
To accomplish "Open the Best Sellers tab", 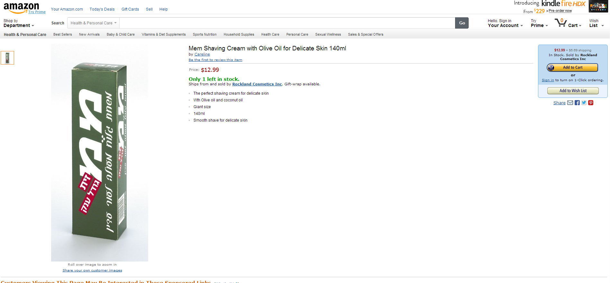I will 63,34.
